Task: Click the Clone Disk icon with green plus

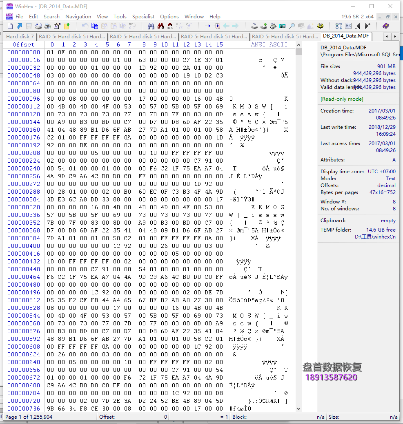Action: [264, 26]
